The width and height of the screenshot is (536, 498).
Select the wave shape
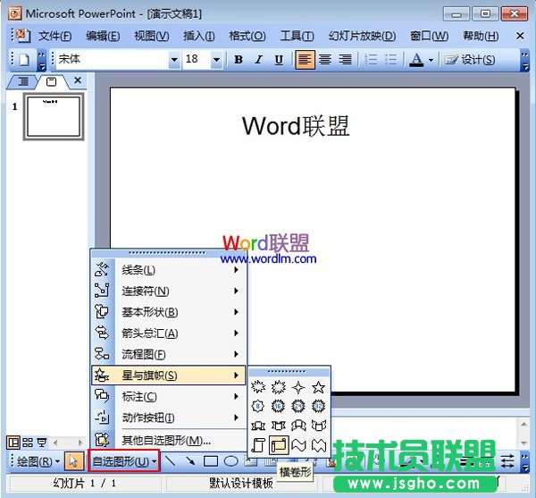pos(298,445)
